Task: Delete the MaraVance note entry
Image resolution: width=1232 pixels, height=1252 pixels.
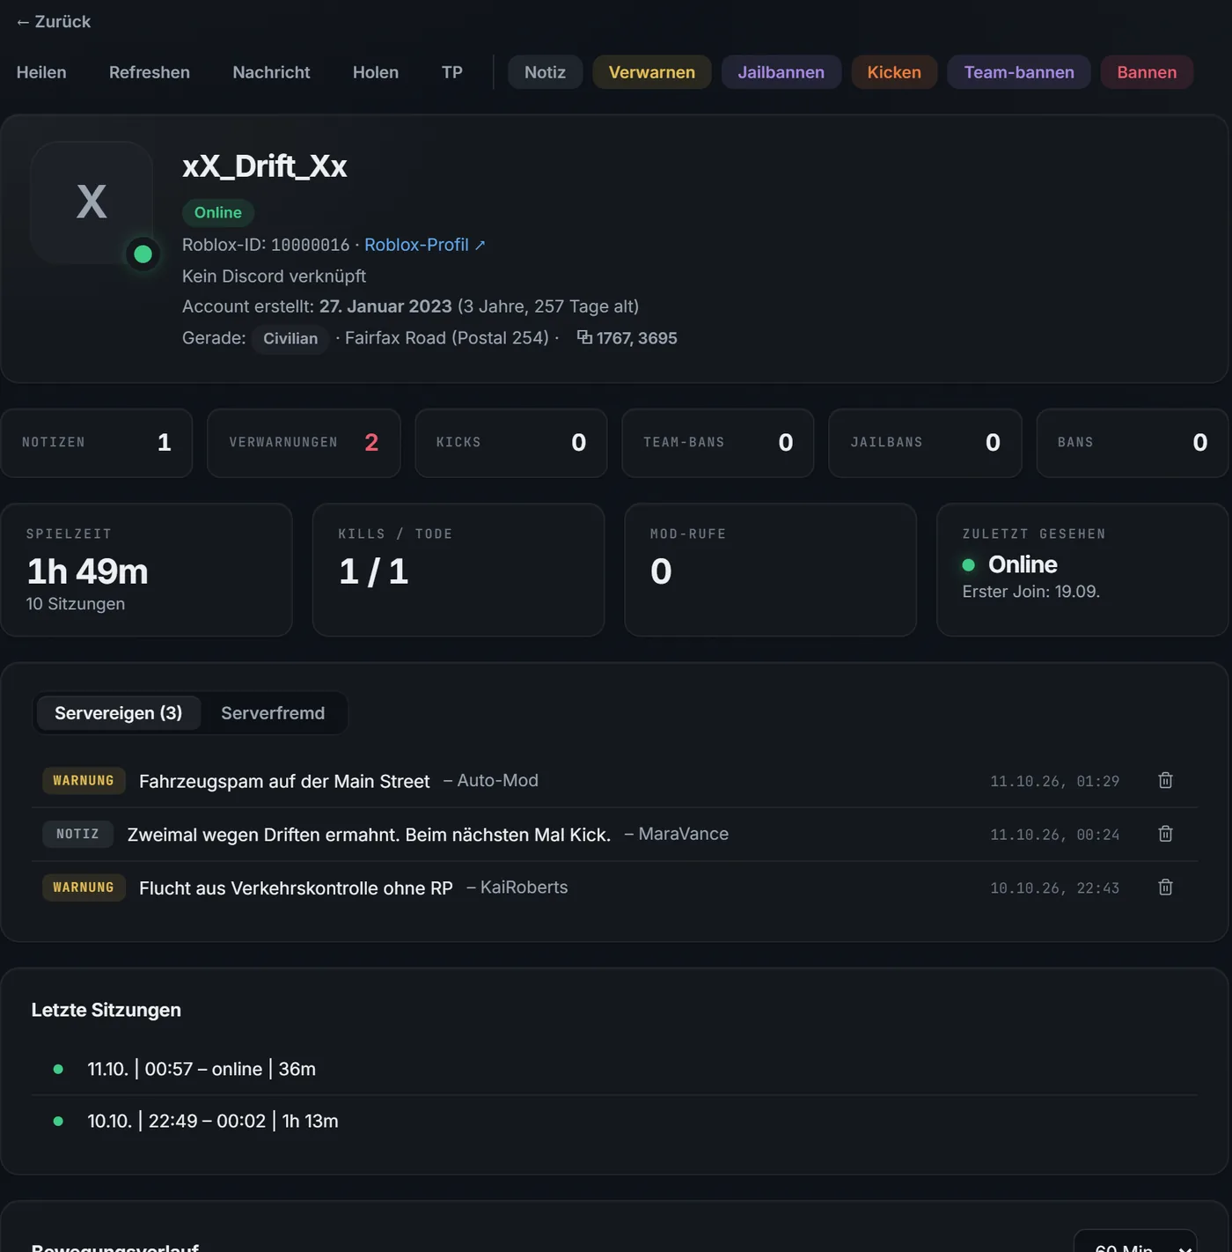Action: pos(1165,834)
